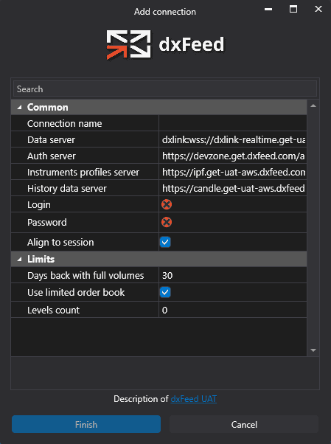Click the Login error indicator icon

tap(167, 204)
